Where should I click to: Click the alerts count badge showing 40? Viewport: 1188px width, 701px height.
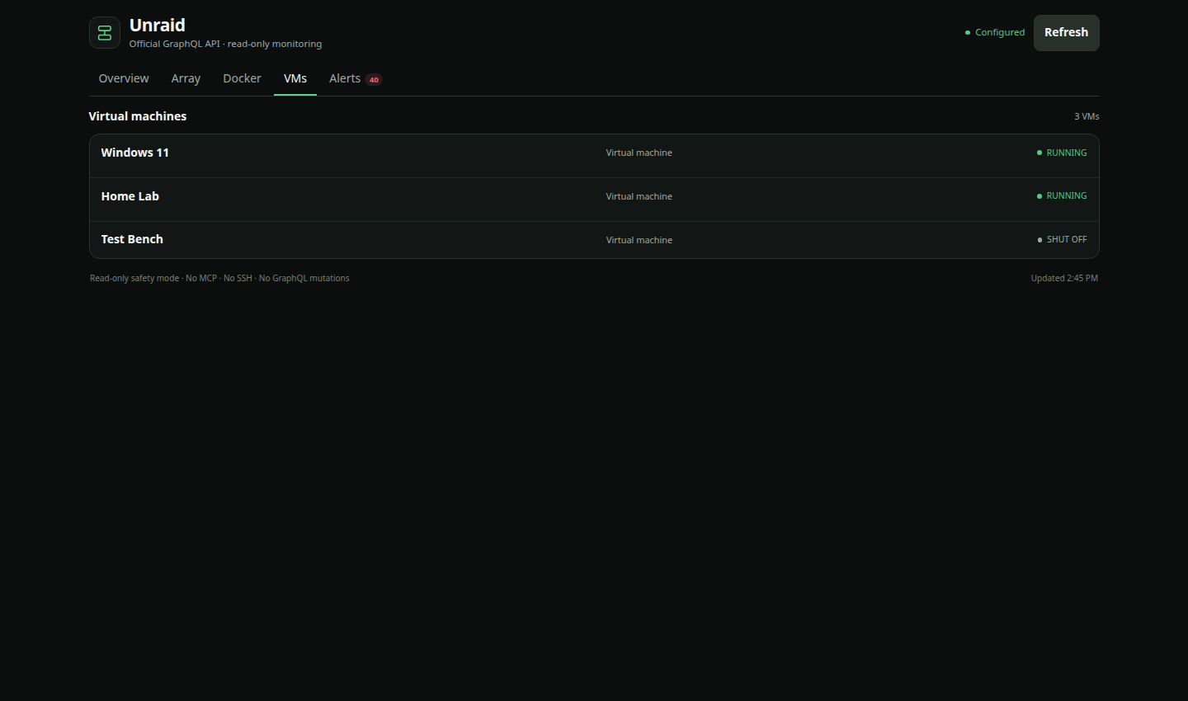[374, 80]
